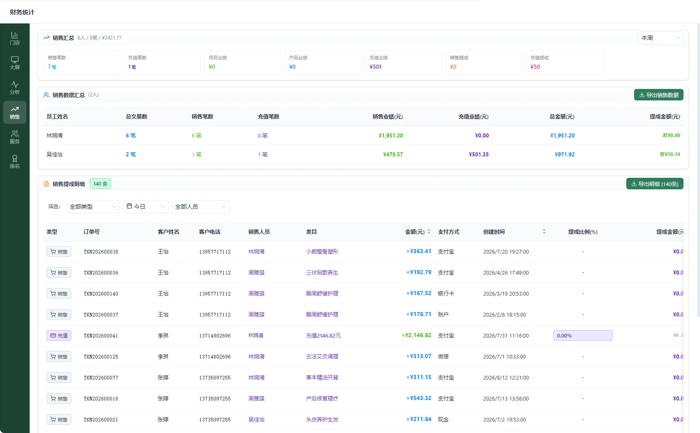Image resolution: width=700 pixels, height=433 pixels.
Task: Open 小颜整骨塑形 item link
Action: [322, 251]
